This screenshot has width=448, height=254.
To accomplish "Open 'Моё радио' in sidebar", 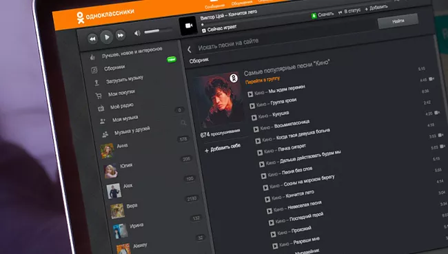I will [x=122, y=106].
